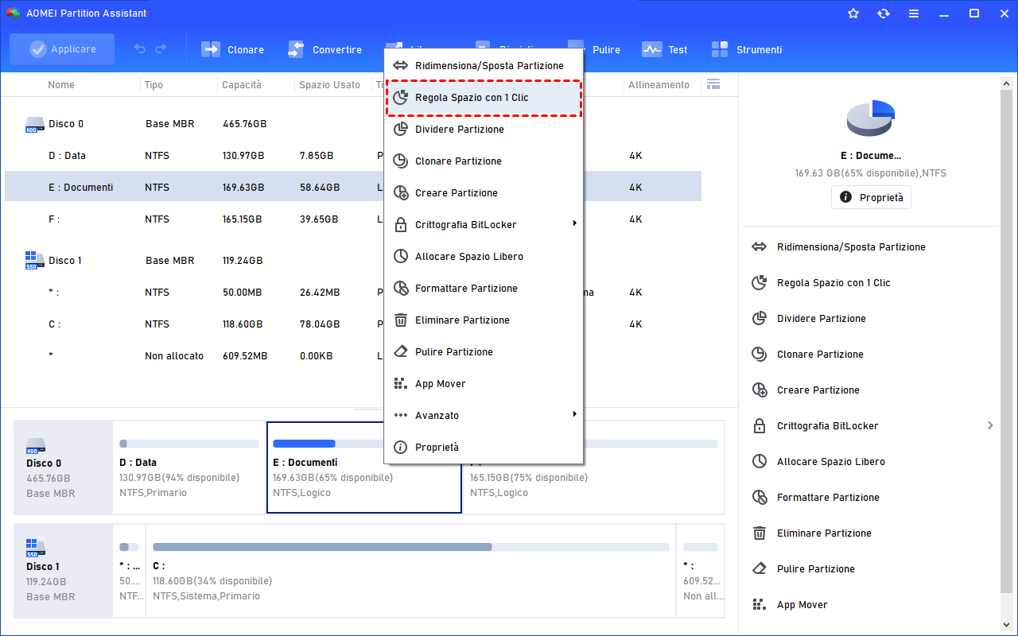This screenshot has width=1018, height=636.
Task: Choose Regola Spazio con 1 Clic in context menu
Action: [x=484, y=98]
